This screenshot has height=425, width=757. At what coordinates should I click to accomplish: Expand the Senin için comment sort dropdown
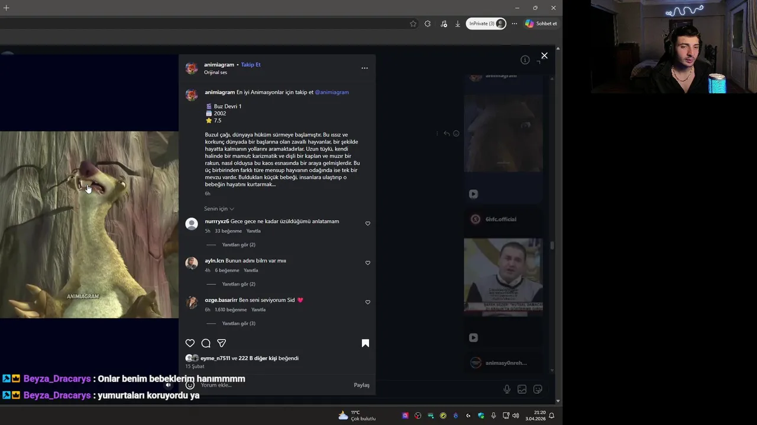(x=219, y=208)
